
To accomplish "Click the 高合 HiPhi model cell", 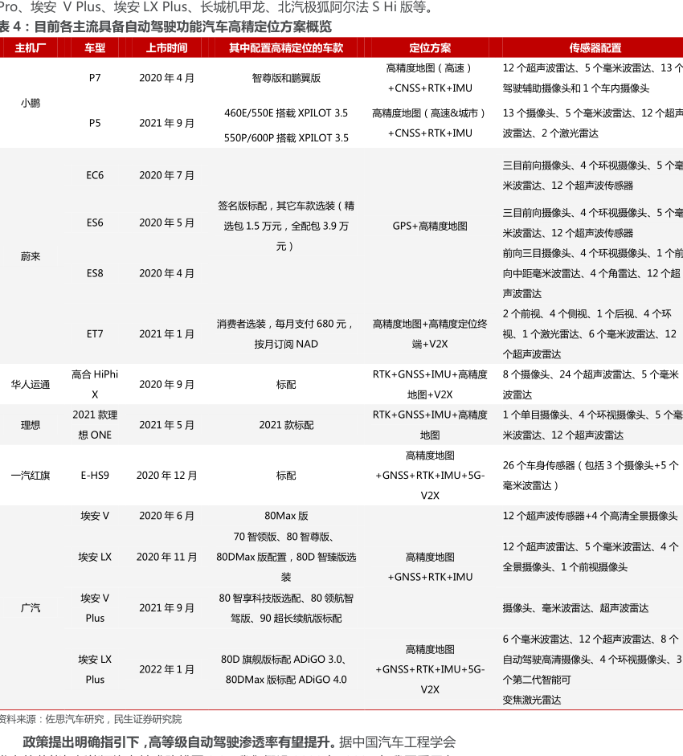I will (95, 384).
